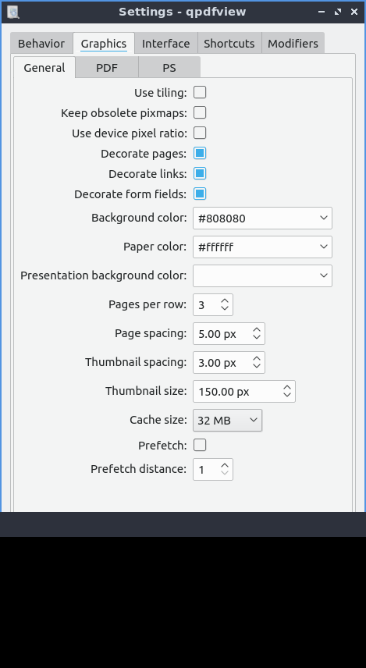
Task: Increase Prefetch distance with up arrow
Action: coord(225,465)
